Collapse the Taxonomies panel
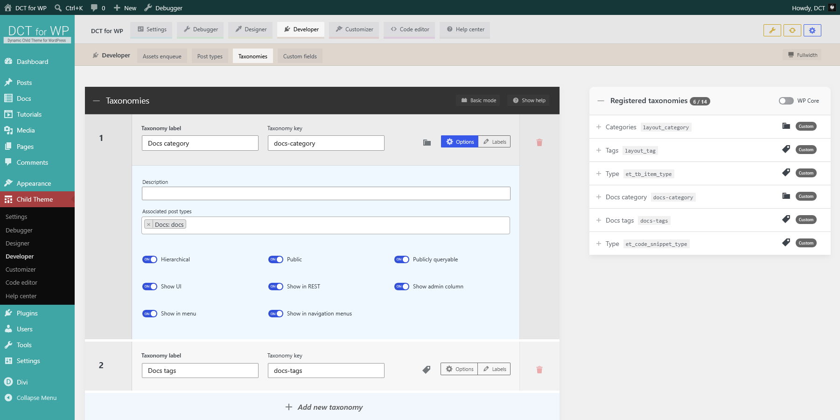 pyautogui.click(x=97, y=101)
